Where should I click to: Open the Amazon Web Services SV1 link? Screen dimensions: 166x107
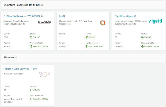tap(20, 69)
